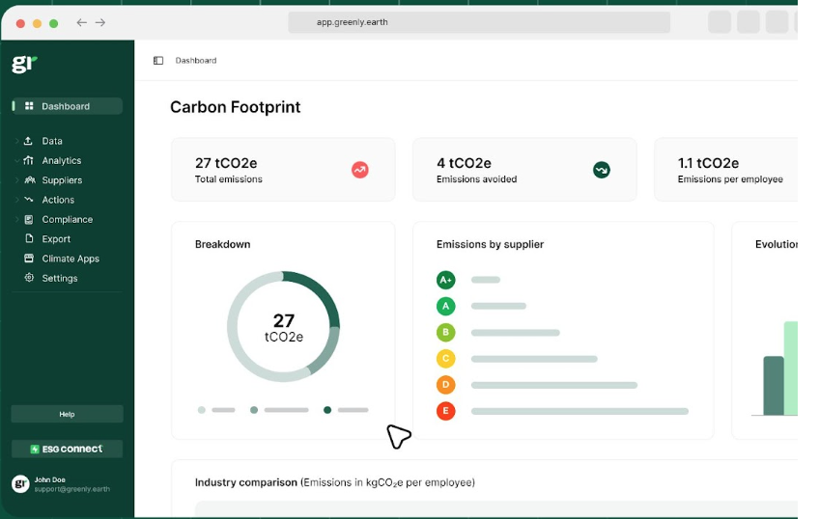Click the John Doe profile avatar
The image size is (819, 519).
pos(21,483)
